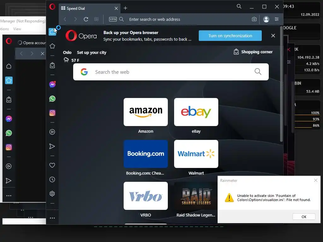Open History clock icon in front sidebar

click(52, 179)
